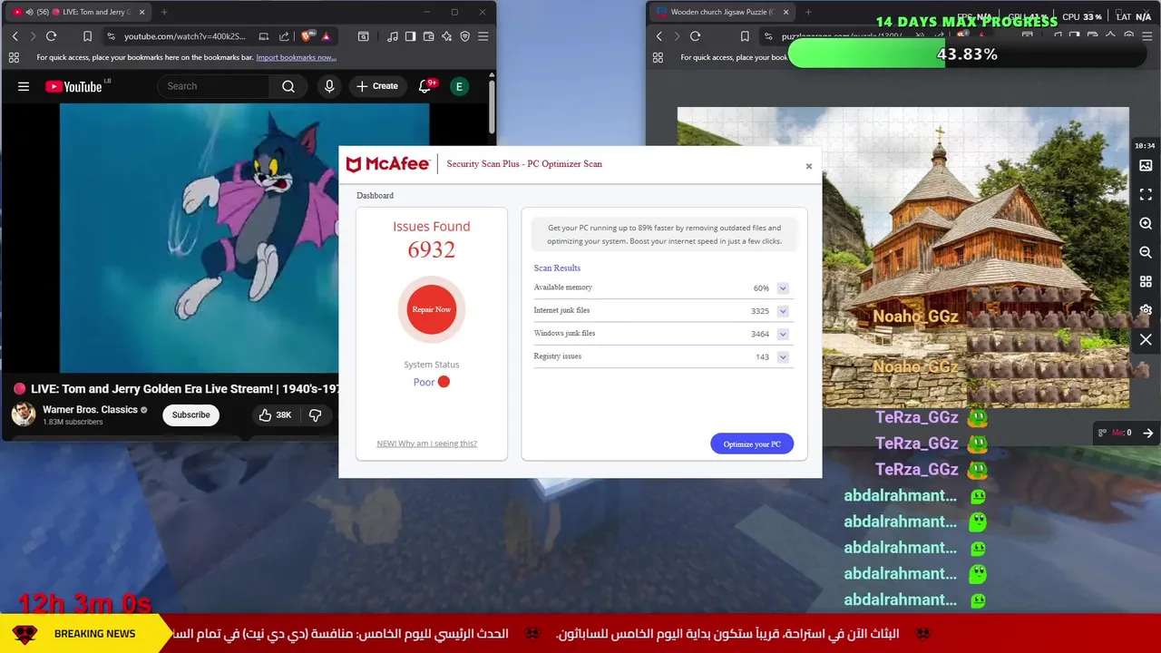Click the System Status Poor indicator

pos(432,382)
